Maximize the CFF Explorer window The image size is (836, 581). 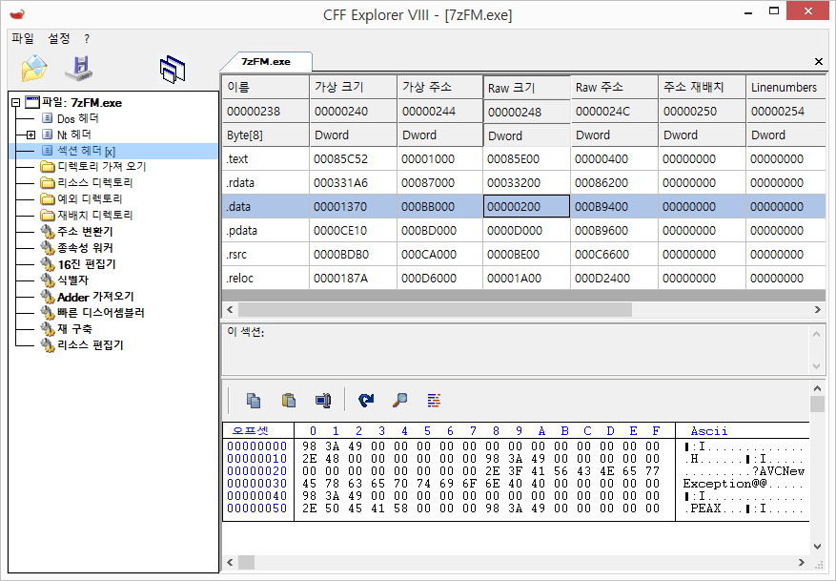pyautogui.click(x=774, y=10)
